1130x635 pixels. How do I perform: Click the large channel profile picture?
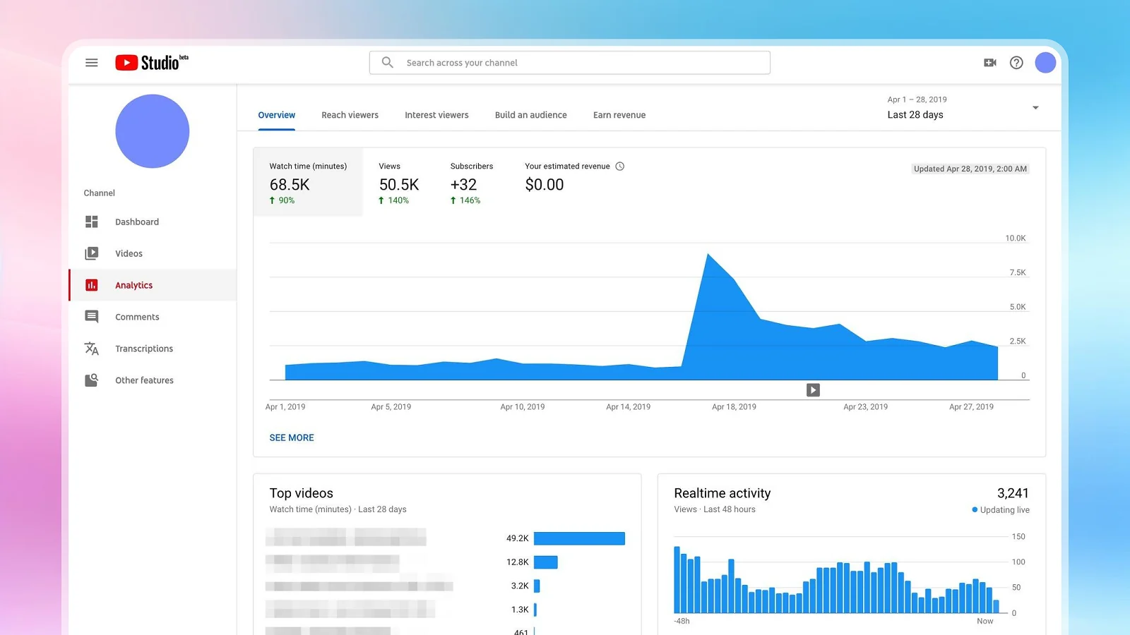coord(153,131)
